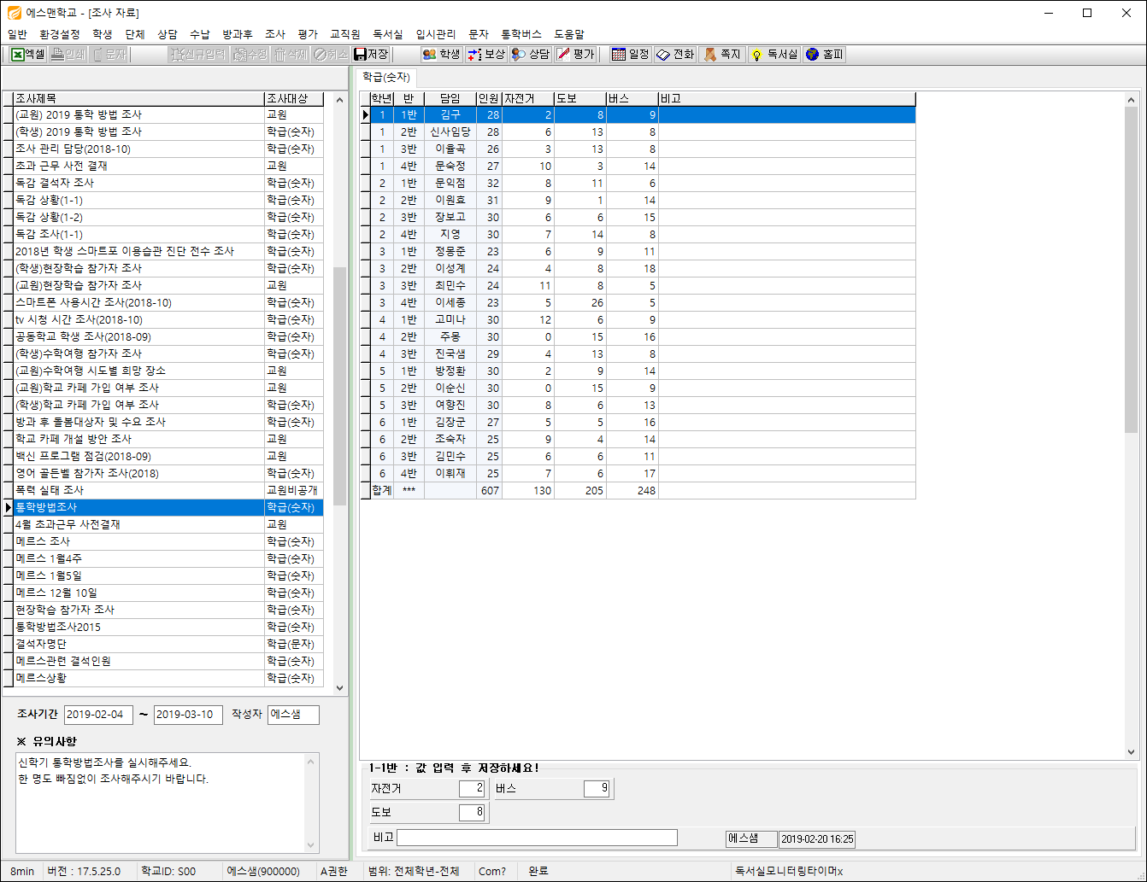Click the 수정 edit toolbar icon
Screen dimensions: 1147x882
(x=250, y=55)
